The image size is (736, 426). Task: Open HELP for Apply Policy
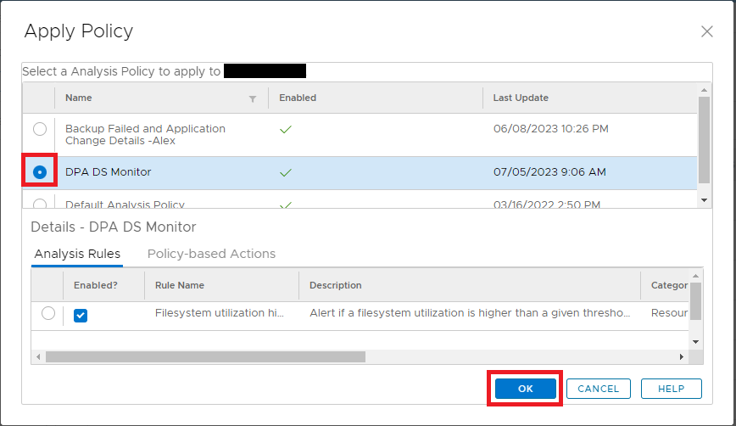(672, 389)
